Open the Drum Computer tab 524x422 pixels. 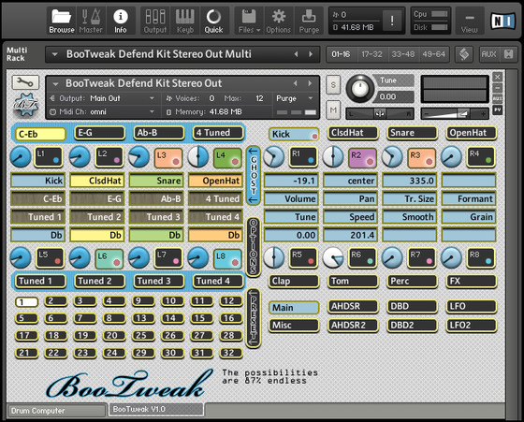pos(56,411)
